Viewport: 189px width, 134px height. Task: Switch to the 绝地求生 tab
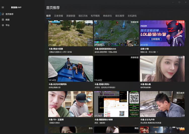(x=108, y=16)
